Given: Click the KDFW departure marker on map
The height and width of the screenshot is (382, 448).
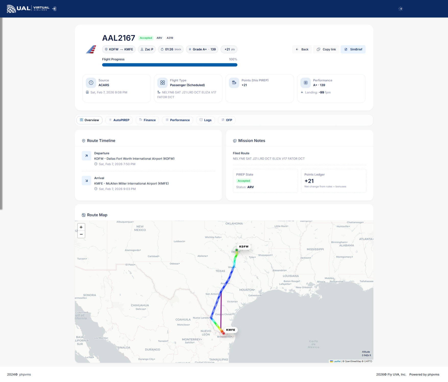Looking at the screenshot, I should (237, 250).
